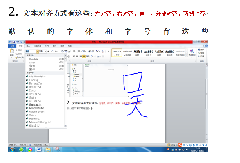Viewport: 240px width, 163px height.
Task: Choose Arial Unicode MS in font list
Action: tap(45, 77)
